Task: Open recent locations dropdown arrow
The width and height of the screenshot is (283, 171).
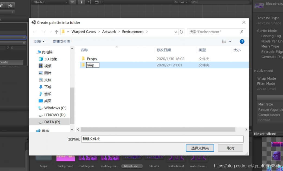Action: 51,32
